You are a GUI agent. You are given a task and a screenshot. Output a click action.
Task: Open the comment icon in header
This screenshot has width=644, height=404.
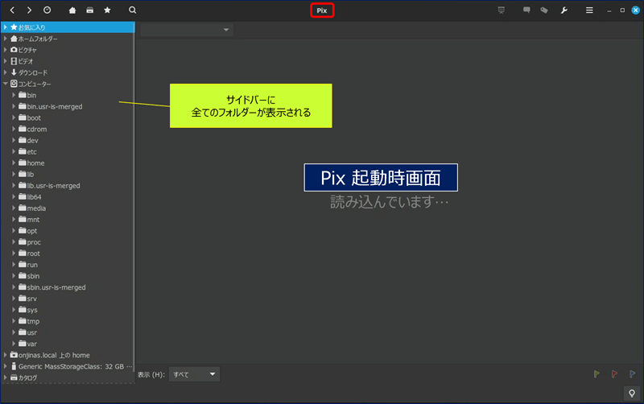[526, 10]
